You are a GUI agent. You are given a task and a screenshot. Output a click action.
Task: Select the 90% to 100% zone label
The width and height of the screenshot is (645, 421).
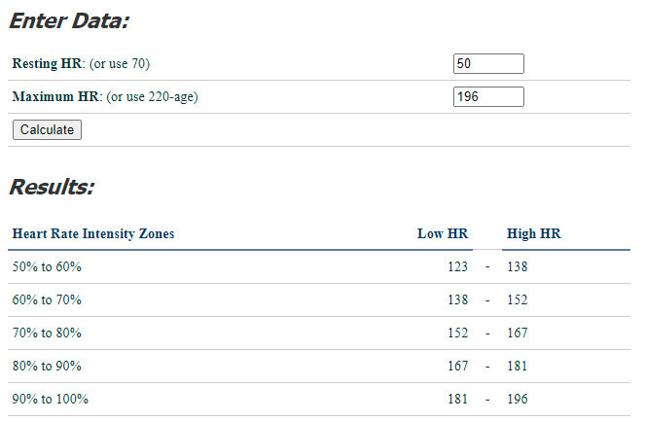(49, 399)
